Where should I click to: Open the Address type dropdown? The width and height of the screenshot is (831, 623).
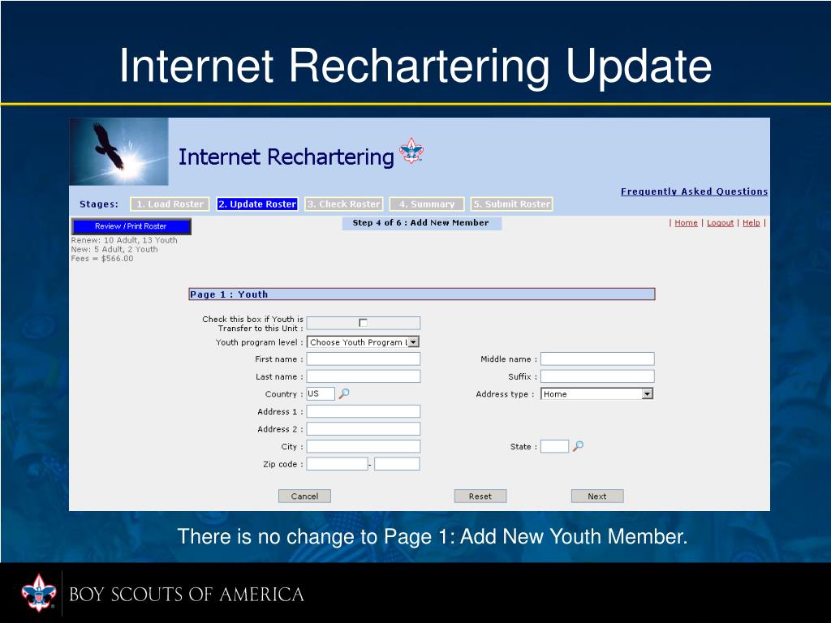(x=597, y=393)
